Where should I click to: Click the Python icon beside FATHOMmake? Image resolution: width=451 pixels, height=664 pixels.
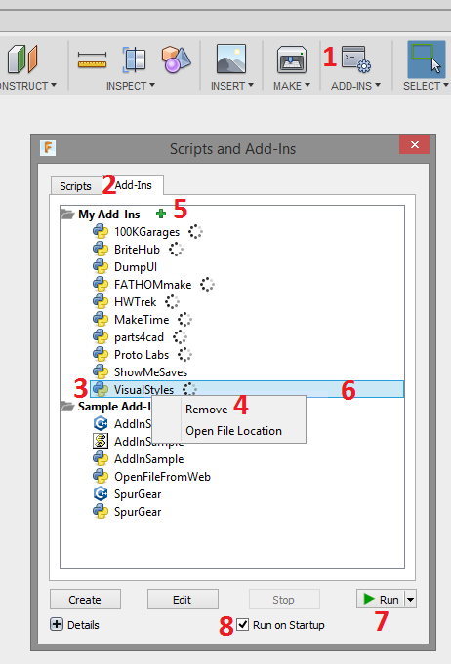[101, 284]
